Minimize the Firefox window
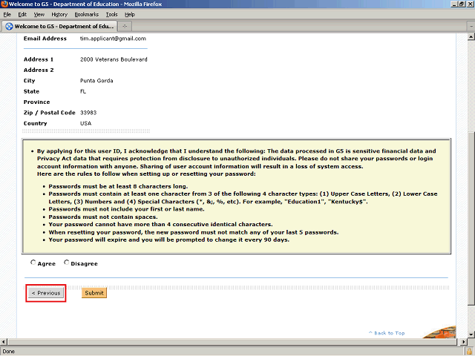The height and width of the screenshot is (356, 475). pos(454,4)
